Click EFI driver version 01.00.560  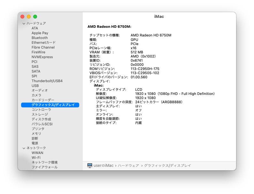point(139,77)
